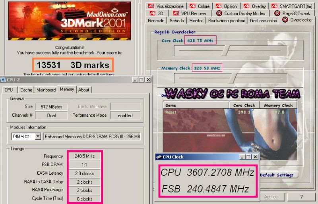Select the Memory tab in CPU-Z
Viewport: 318px width, 204px height.
[x=67, y=89]
